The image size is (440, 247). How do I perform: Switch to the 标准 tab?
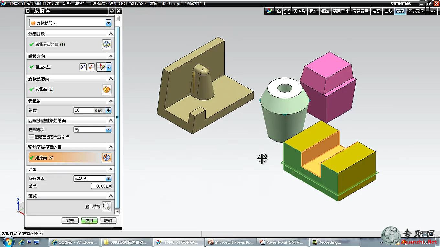pyautogui.click(x=313, y=11)
